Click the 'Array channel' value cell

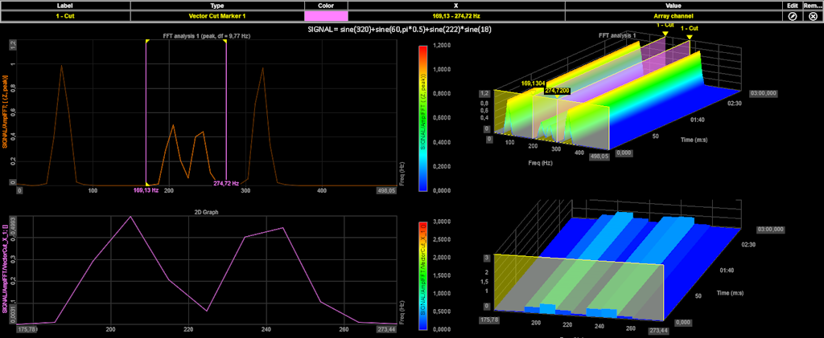pos(675,16)
